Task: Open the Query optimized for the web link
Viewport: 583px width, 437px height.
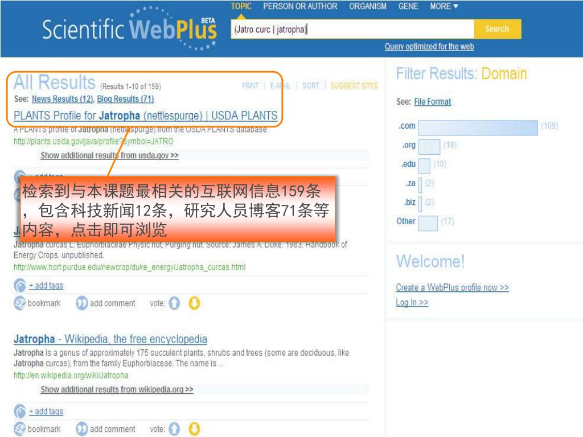Action: (429, 47)
